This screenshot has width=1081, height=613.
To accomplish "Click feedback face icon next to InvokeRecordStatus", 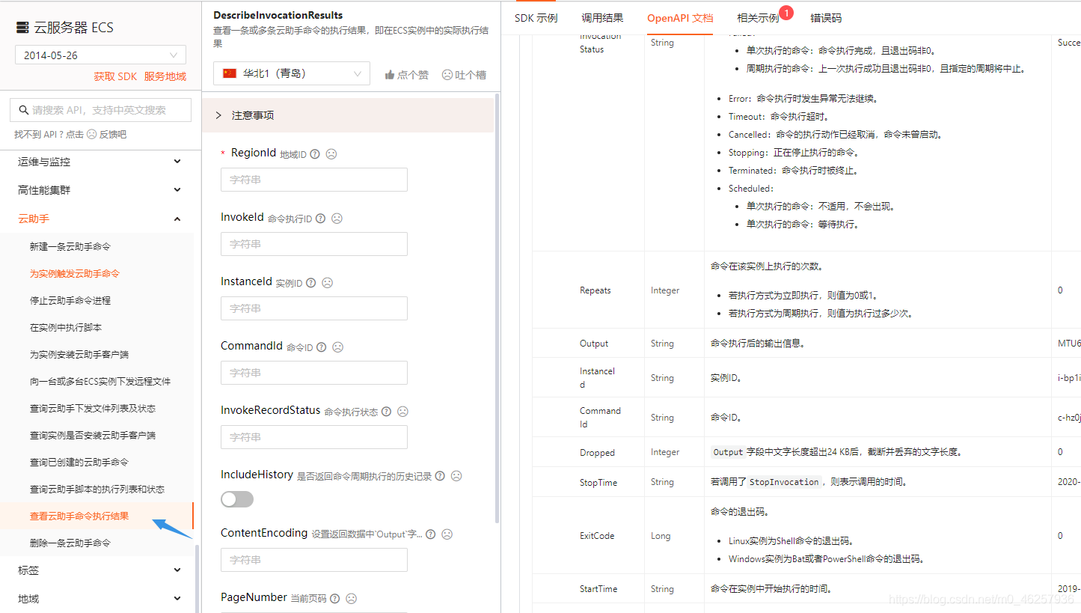I will 402,412.
